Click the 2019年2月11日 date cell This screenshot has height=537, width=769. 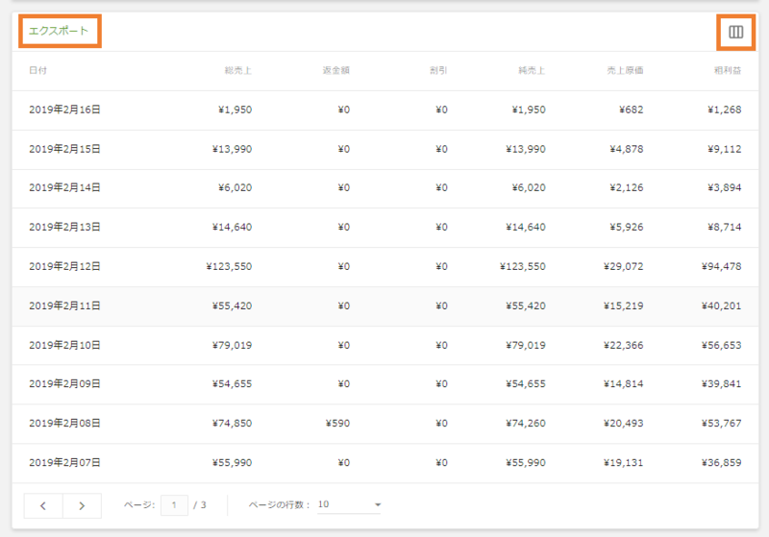(x=64, y=305)
